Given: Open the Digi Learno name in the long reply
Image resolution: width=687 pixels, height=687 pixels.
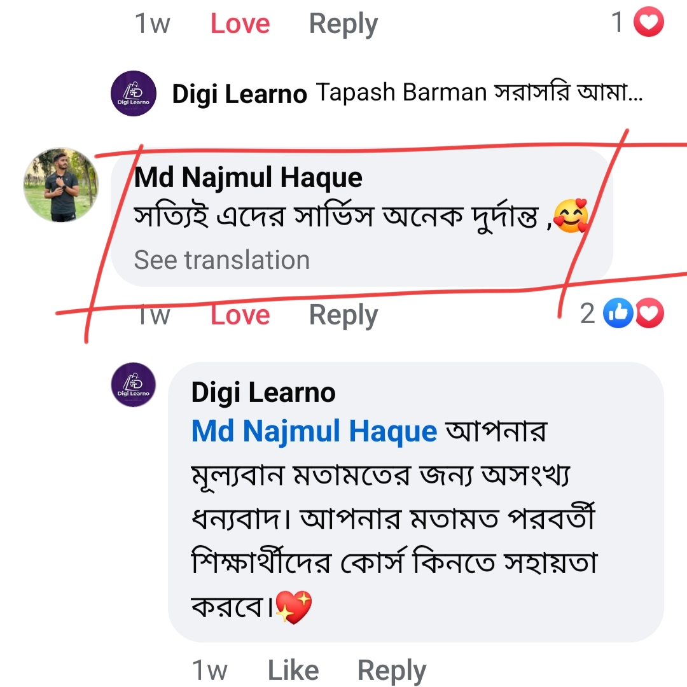Looking at the screenshot, I should 263,392.
